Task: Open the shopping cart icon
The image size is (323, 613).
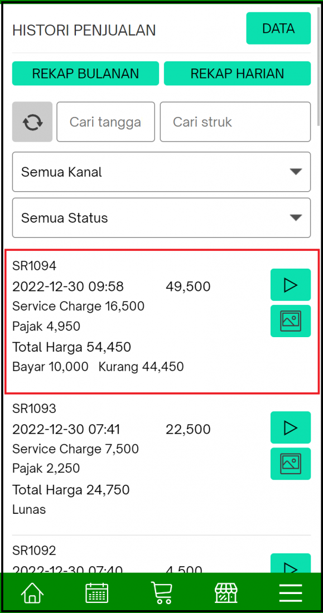Action: click(161, 592)
